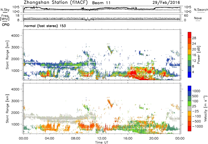The height and width of the screenshot is (144, 208).
Task: Click the red bottom of the velocity colorbar
Action: (x=190, y=129)
